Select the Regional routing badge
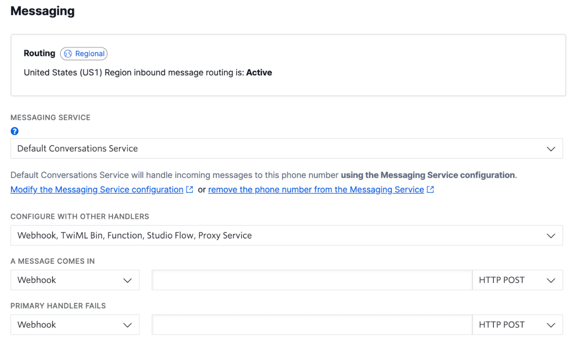 click(83, 54)
